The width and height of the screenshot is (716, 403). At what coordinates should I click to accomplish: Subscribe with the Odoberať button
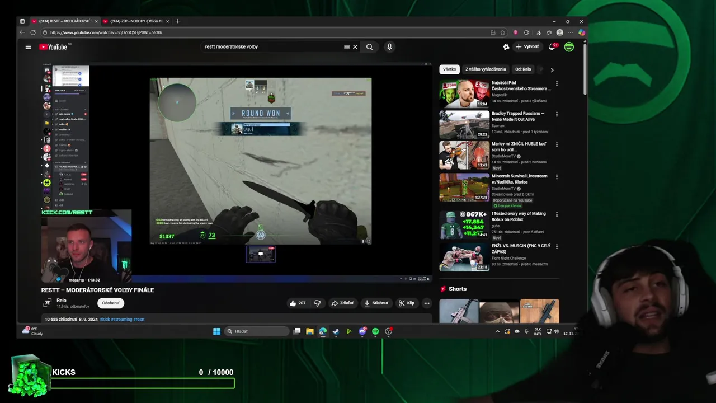coord(111,303)
